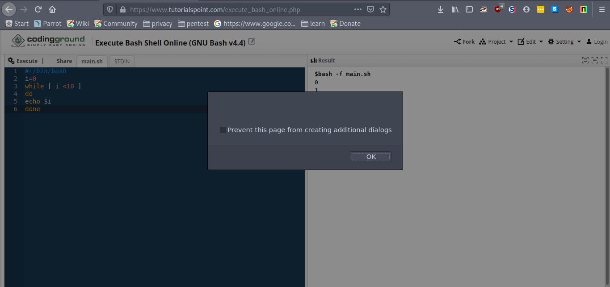610x287 pixels.
Task: Open the pentest bookmarks folder
Action: 193,24
